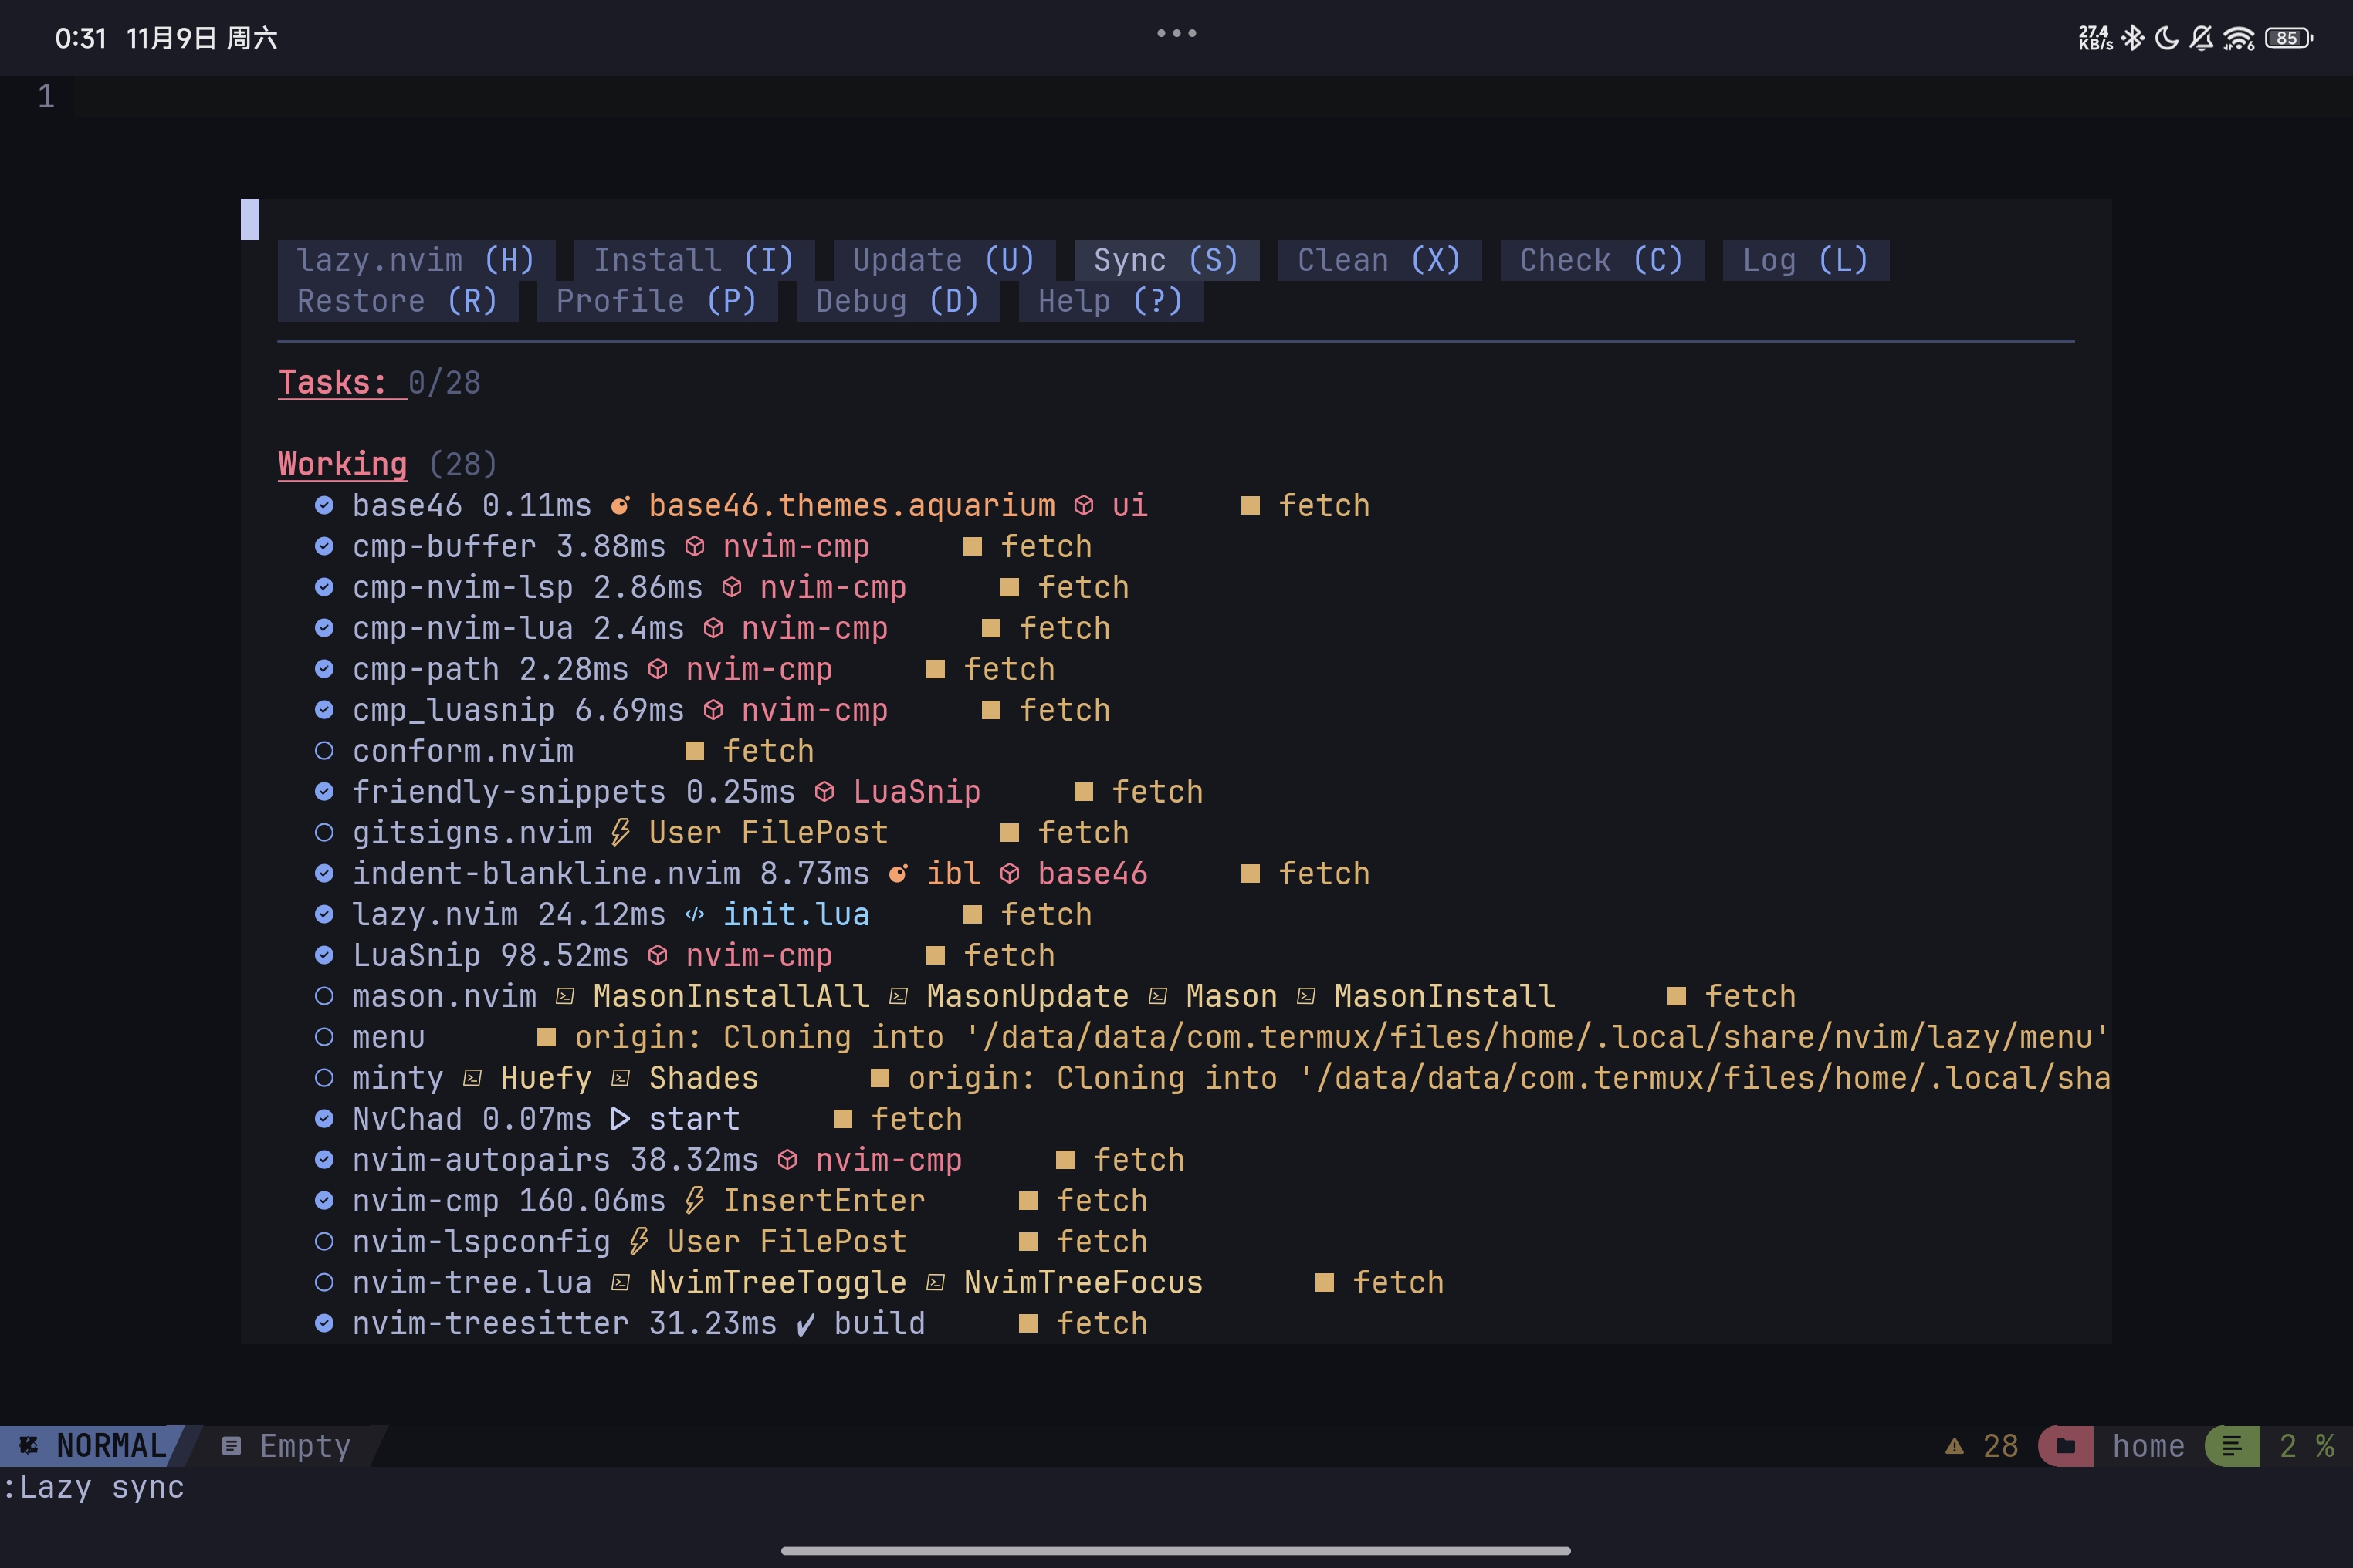Image resolution: width=2353 pixels, height=1568 pixels.
Task: Click the loaded-status dot beside cmp-buffer
Action: pyautogui.click(x=324, y=547)
